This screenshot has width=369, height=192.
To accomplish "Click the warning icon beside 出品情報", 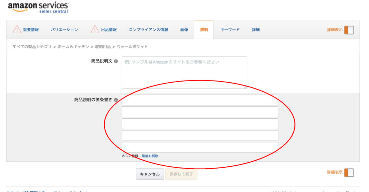I will tap(95, 30).
